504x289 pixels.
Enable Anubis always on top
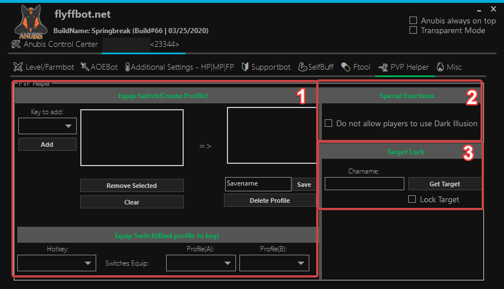click(414, 21)
